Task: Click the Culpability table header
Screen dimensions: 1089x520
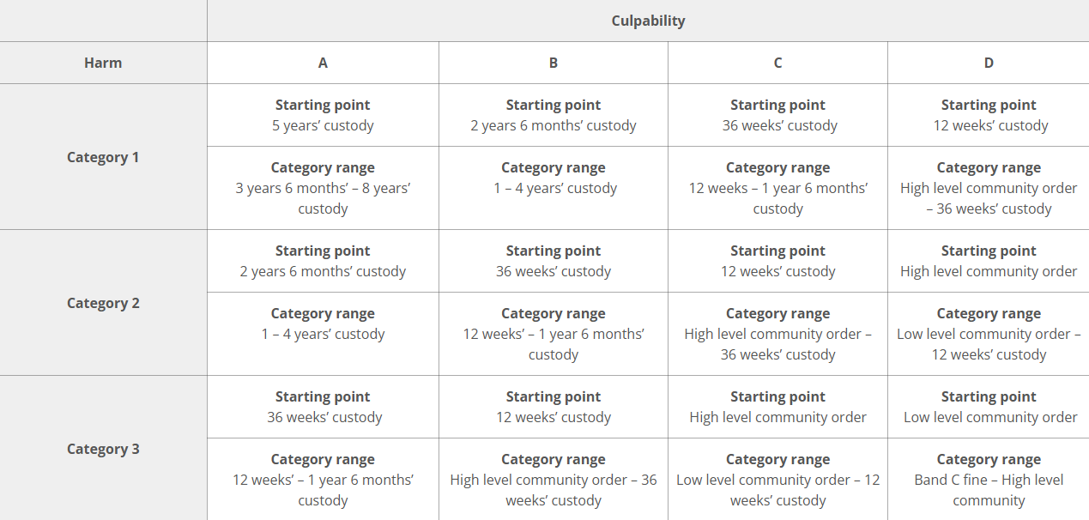Action: (x=648, y=21)
